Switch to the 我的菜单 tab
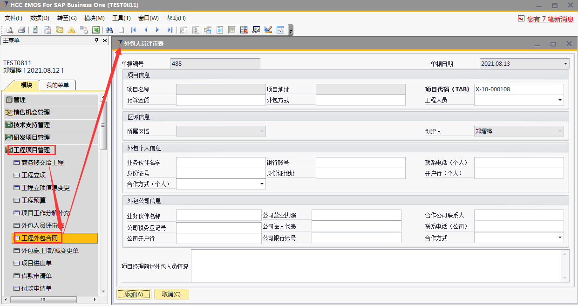578x306 pixels. click(57, 85)
